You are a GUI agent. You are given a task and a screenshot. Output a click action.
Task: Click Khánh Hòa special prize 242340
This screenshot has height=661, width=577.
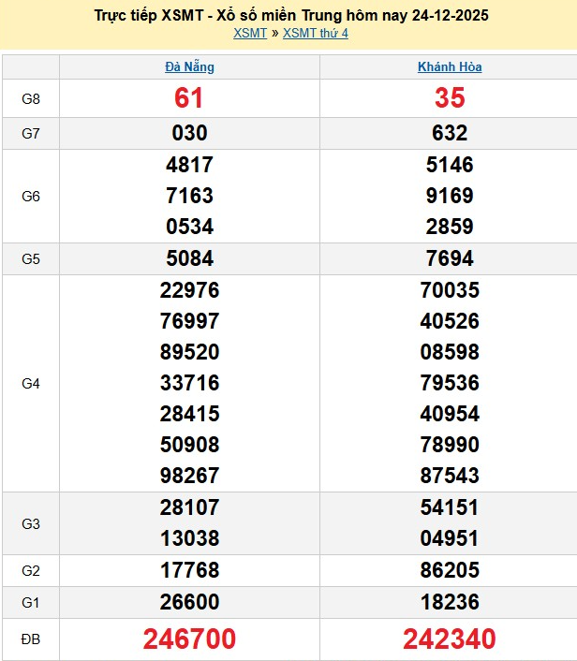pyautogui.click(x=450, y=639)
